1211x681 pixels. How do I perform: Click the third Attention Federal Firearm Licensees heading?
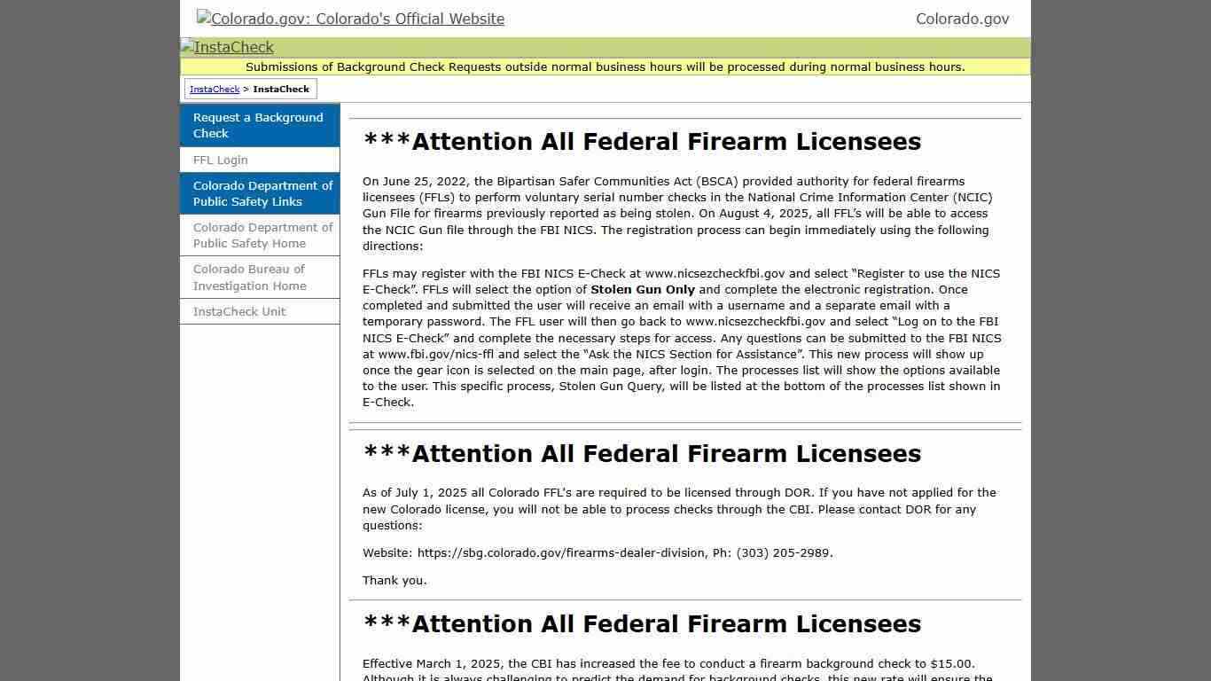tap(642, 624)
